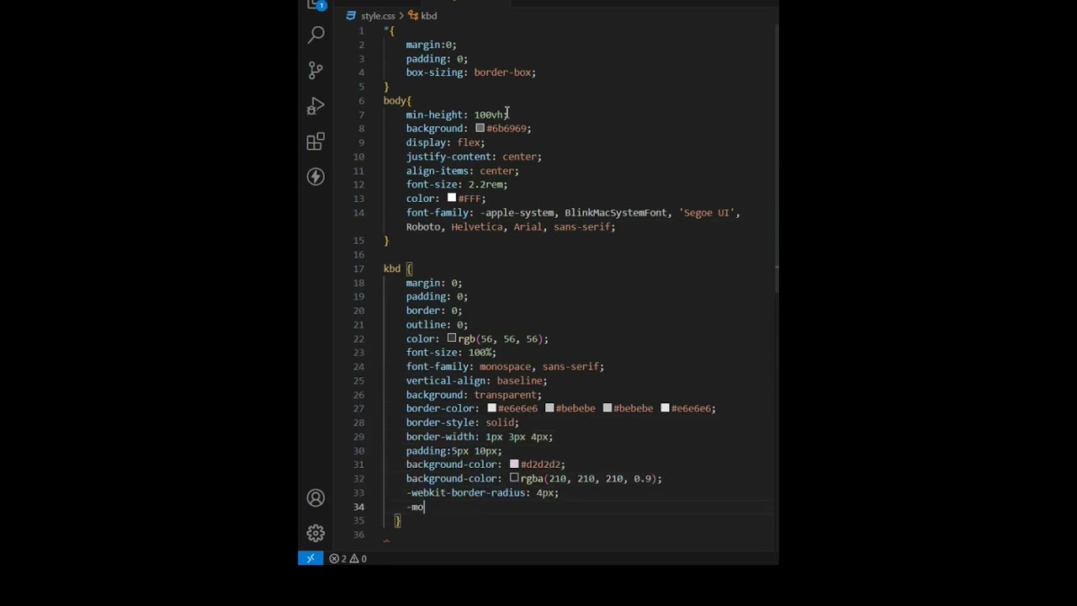Open the Accounts menu icon
The image size is (1077, 606).
[316, 498]
